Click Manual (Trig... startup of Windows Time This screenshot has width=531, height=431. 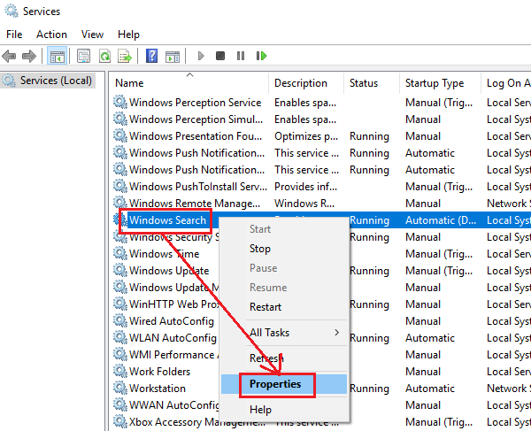coord(439,254)
